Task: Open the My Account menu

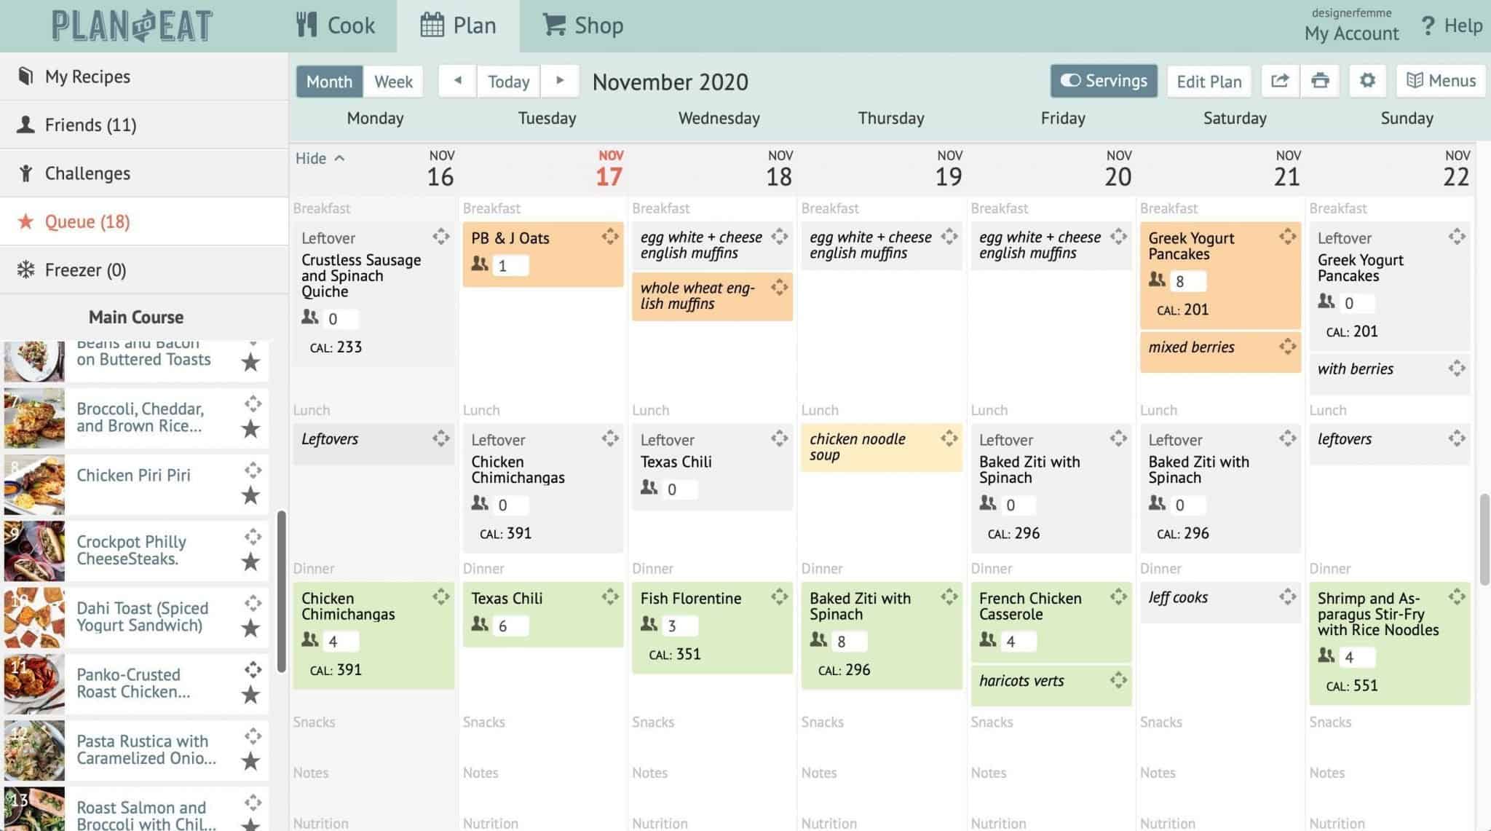Action: [x=1350, y=33]
